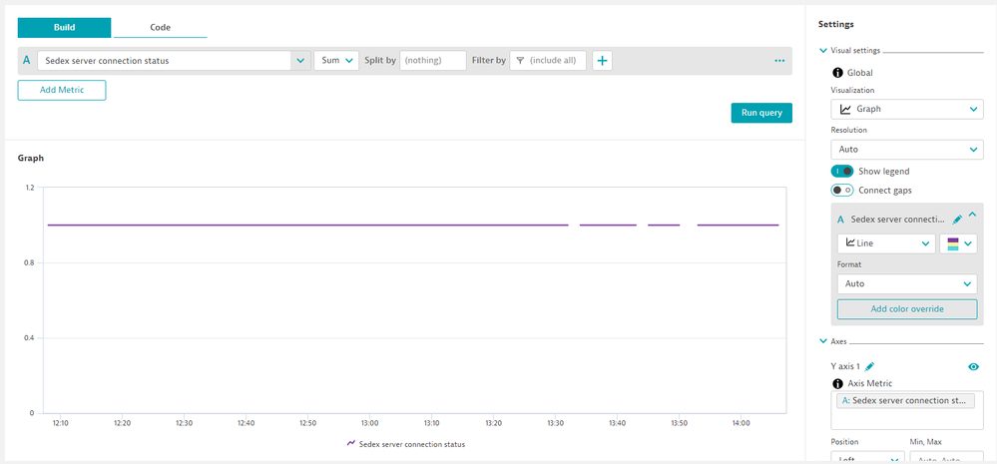Open the three-dot query options menu

pyautogui.click(x=779, y=61)
